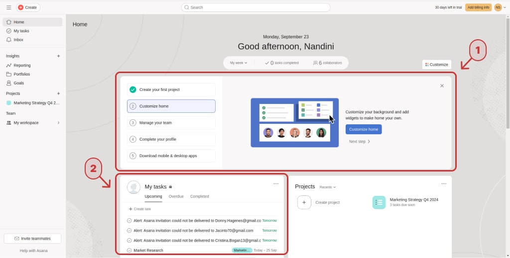Open Marketing Strategy Q4 2024 project card
510x258 pixels.
tap(405, 202)
